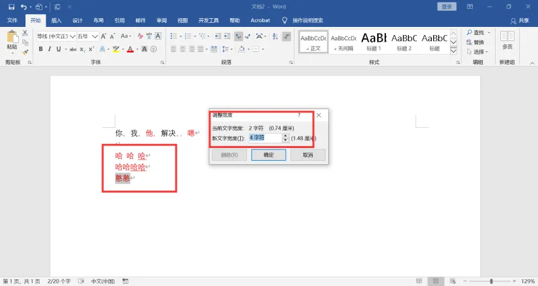Screen dimensions: 538x286
Task: Click the Cut scissors icon
Action: coord(25,33)
